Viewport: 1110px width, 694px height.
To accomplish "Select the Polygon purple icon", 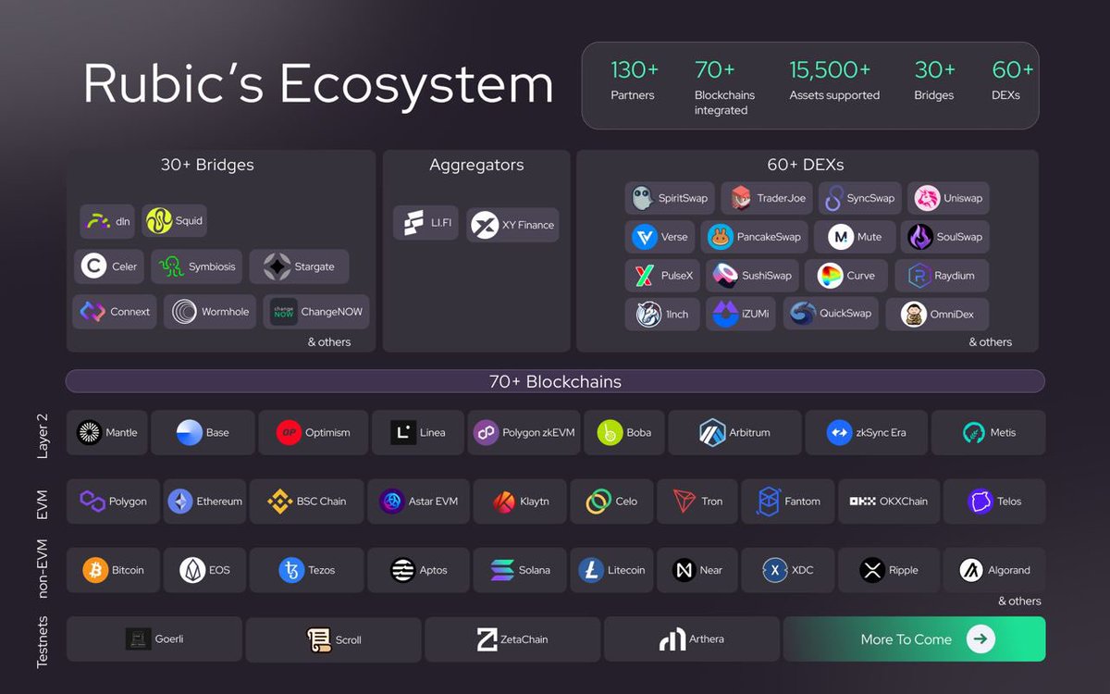I will tap(92, 502).
